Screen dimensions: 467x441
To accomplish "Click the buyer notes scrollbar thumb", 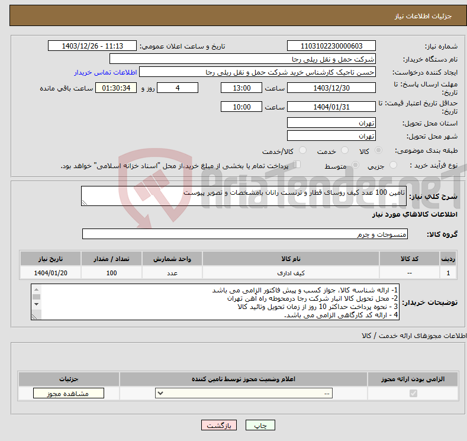I will (x=36, y=297).
